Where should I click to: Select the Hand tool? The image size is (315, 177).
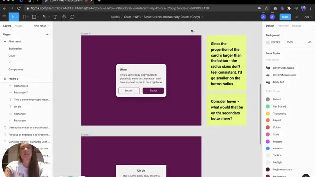[x=63, y=17]
